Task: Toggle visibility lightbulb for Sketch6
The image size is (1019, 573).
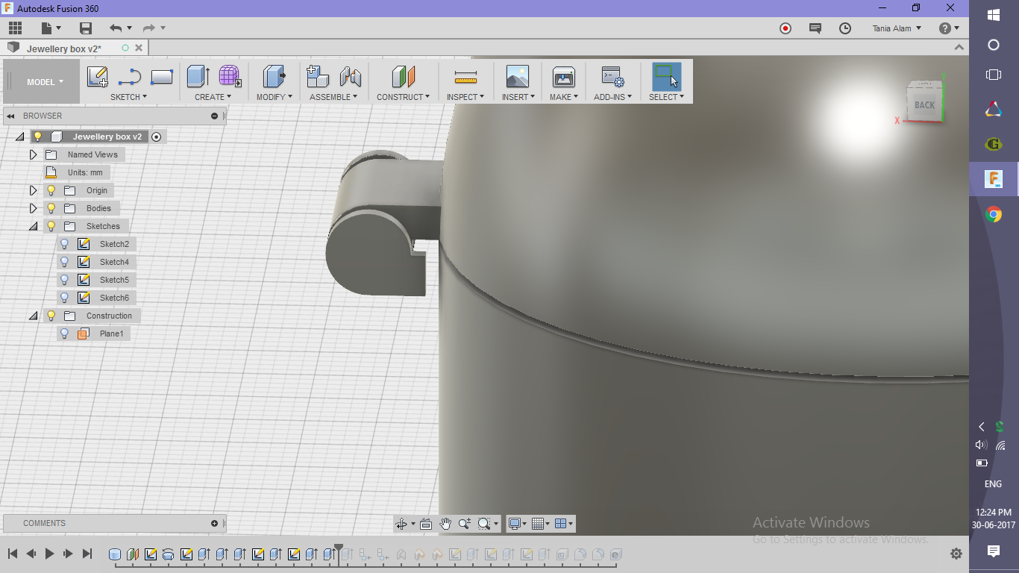Action: click(64, 298)
